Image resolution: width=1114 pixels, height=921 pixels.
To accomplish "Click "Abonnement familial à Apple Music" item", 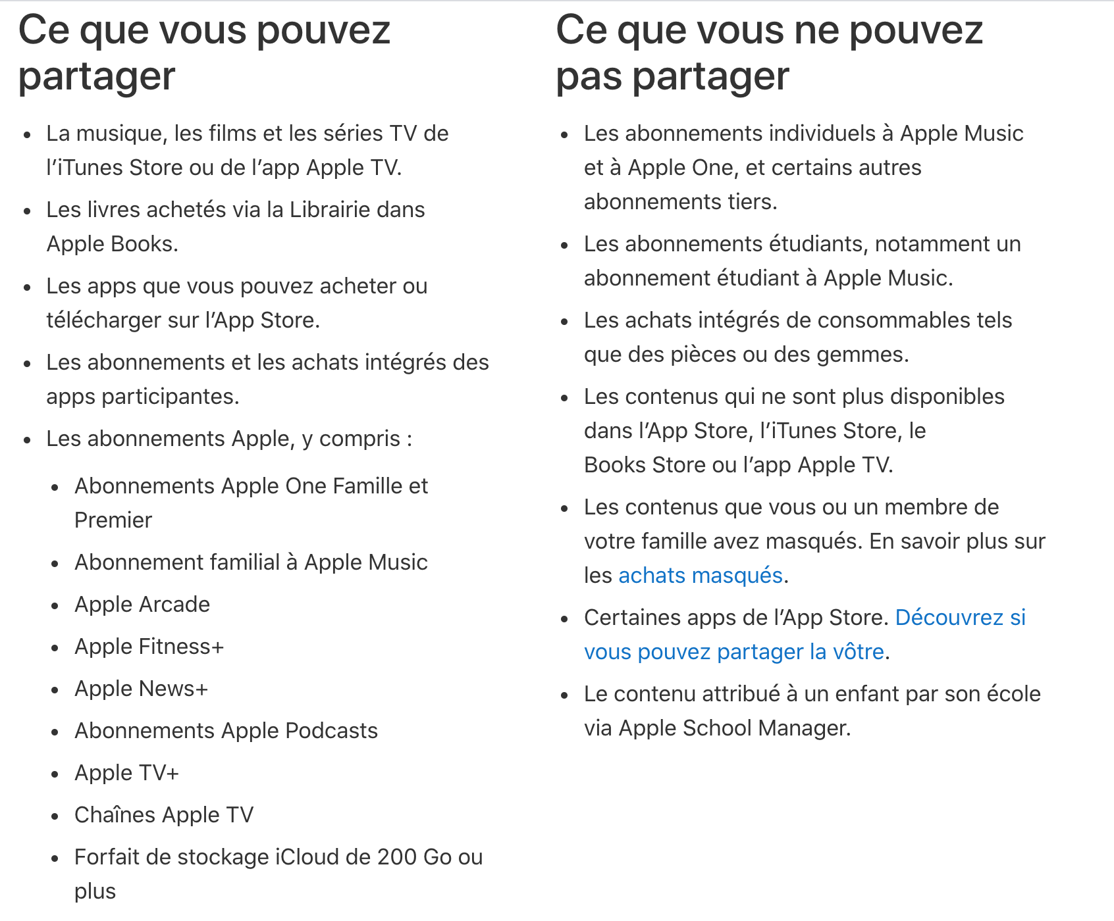I will click(x=251, y=562).
